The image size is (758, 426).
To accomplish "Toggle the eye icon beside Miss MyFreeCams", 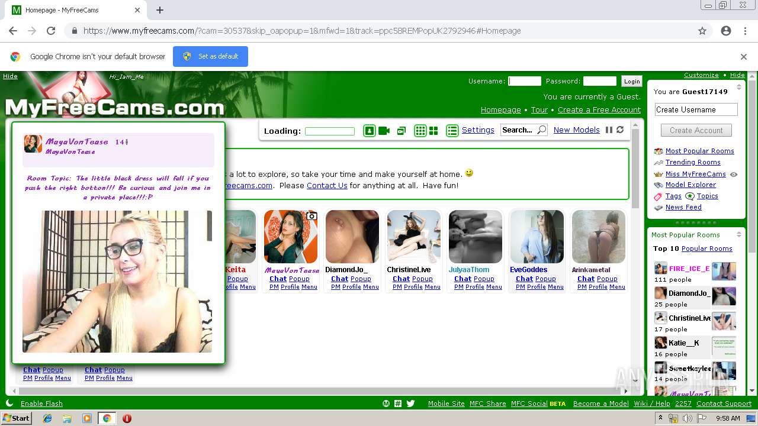I will pos(734,175).
